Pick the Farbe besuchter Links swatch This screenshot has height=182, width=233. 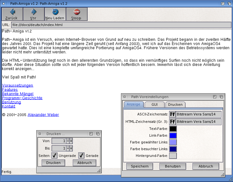click(x=173, y=149)
